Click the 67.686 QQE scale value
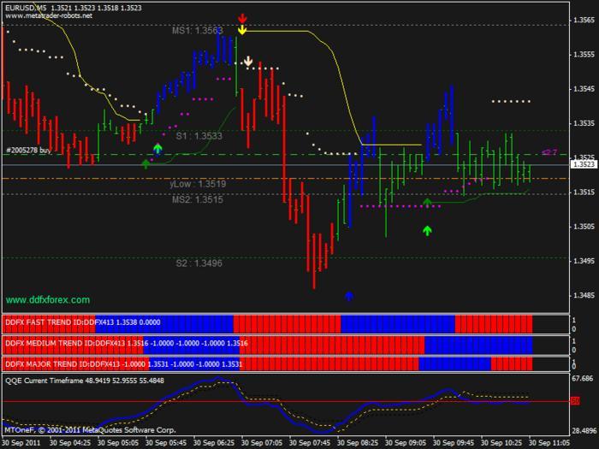 [x=584, y=379]
